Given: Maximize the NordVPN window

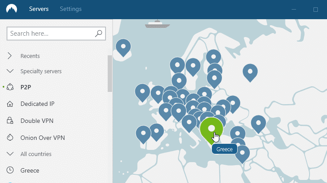Looking at the screenshot, I should [316, 10].
